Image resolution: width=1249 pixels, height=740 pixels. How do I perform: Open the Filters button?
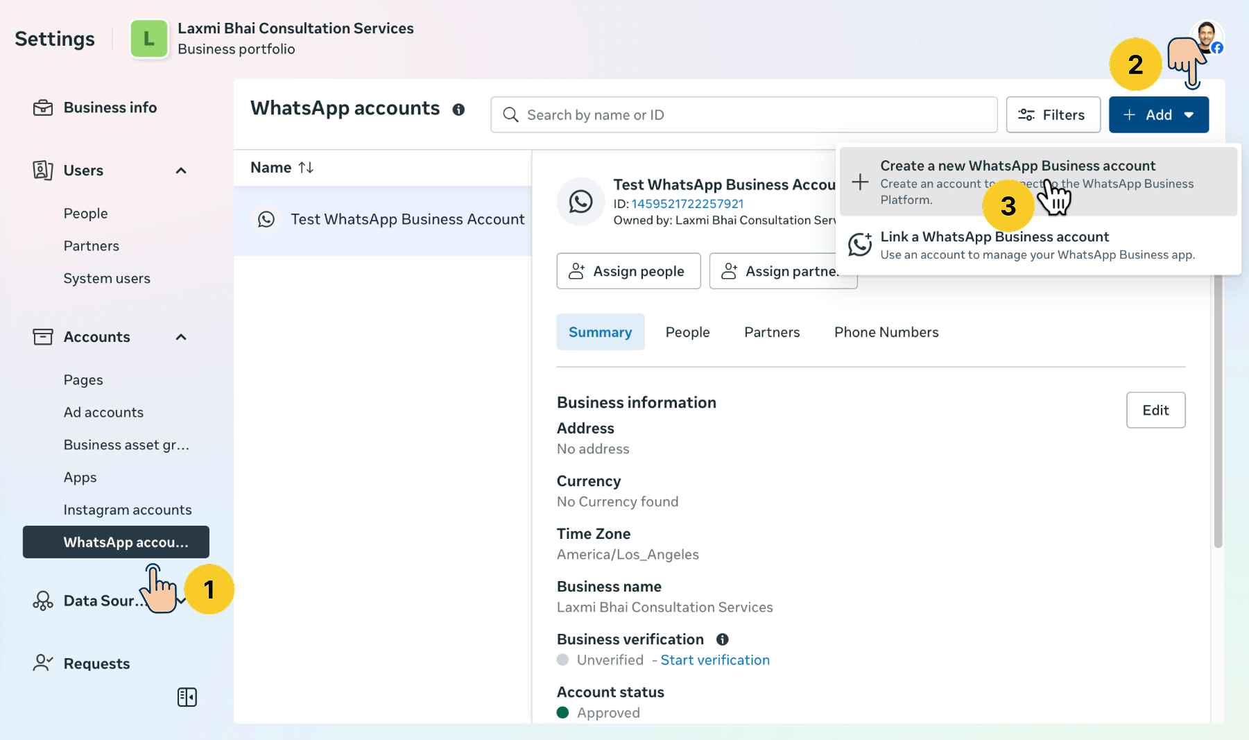pos(1053,114)
